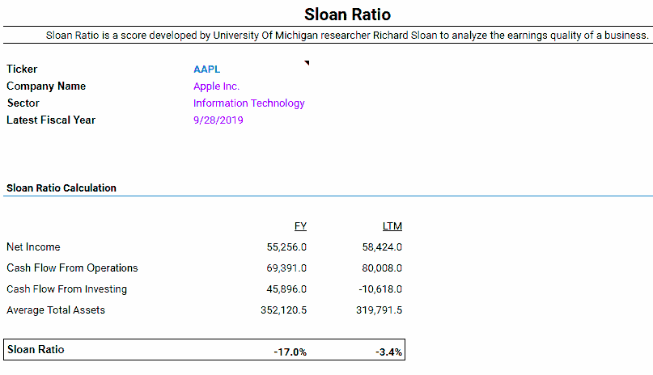Select the Sector label cell
653x375 pixels.
(23, 103)
